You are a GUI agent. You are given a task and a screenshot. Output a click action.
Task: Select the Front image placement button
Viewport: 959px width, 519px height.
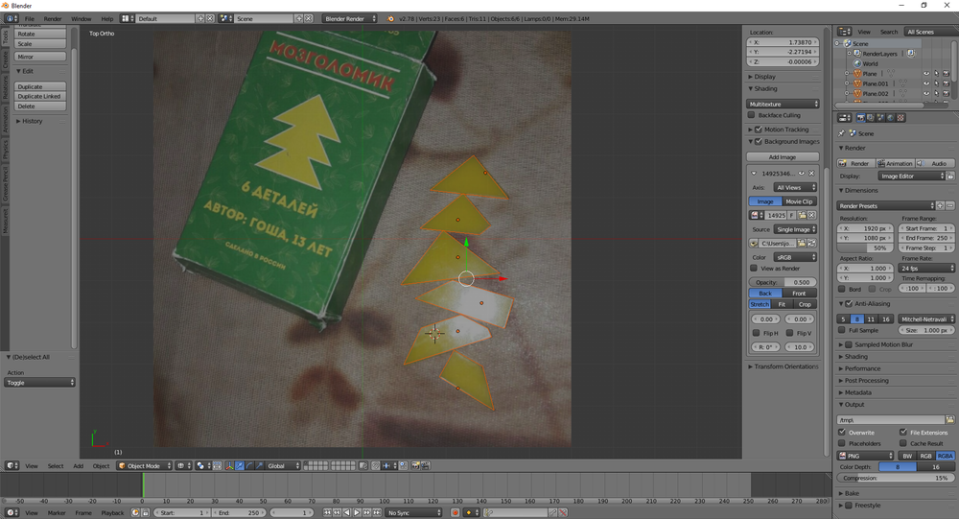click(x=800, y=294)
